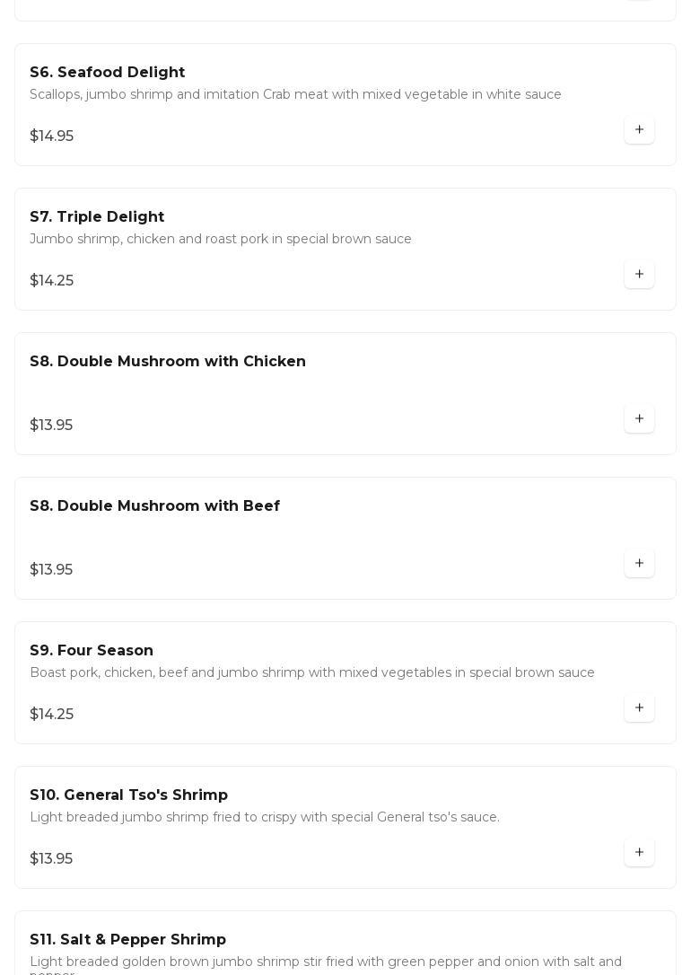Click Triple Delight's brown sauce description
The image size is (691, 975).
221,240
